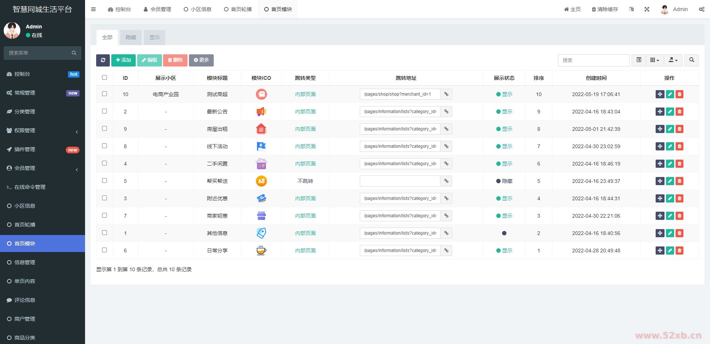The image size is (710, 344).
Task: Expand 权限管理 sidebar menu
Action: click(x=43, y=130)
